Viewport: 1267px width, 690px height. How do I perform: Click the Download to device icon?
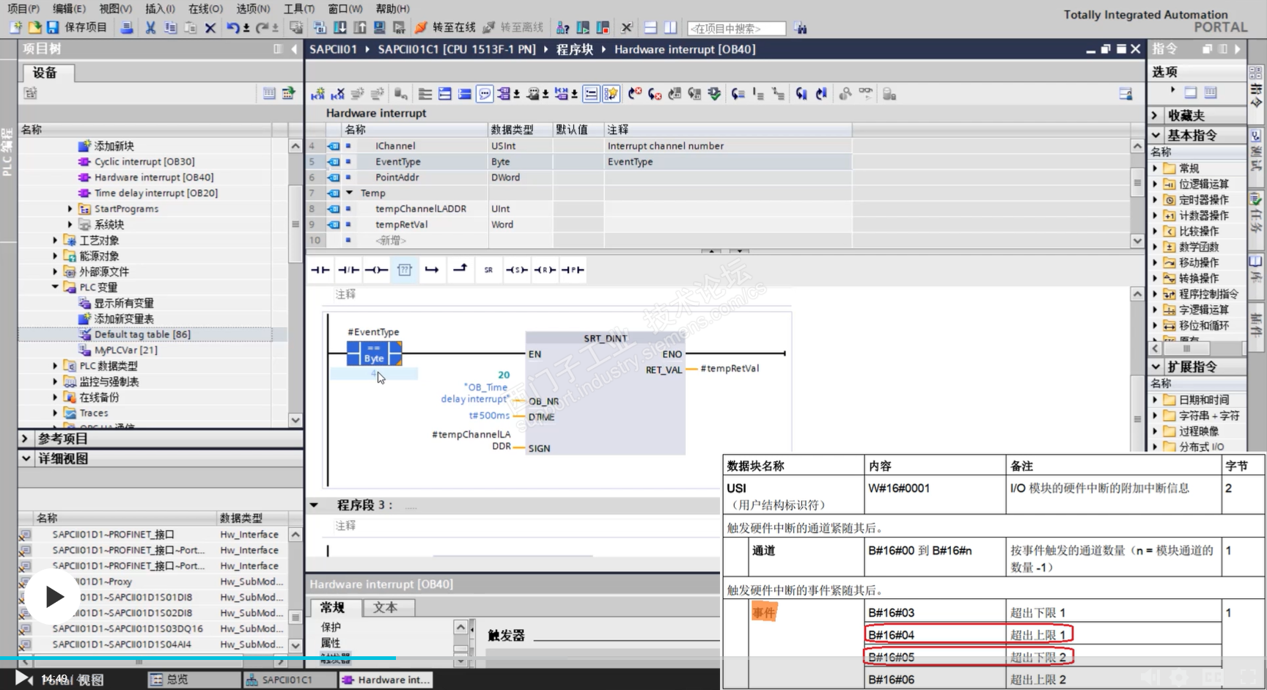tap(340, 28)
